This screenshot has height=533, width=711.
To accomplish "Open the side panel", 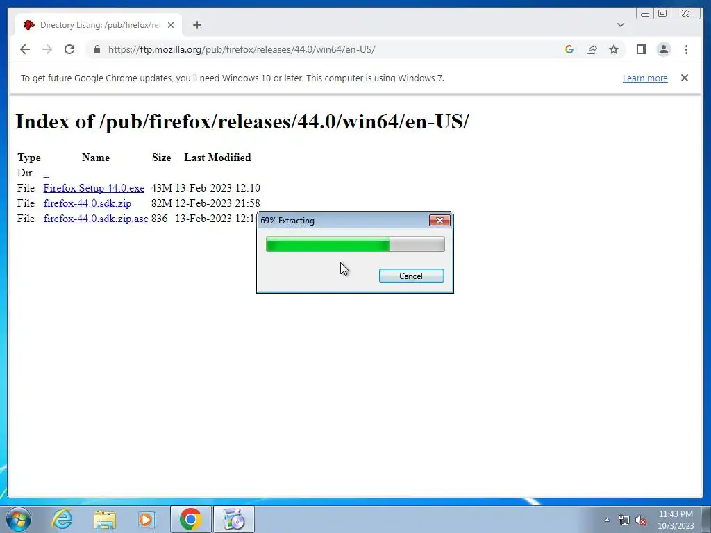I will pos(641,49).
